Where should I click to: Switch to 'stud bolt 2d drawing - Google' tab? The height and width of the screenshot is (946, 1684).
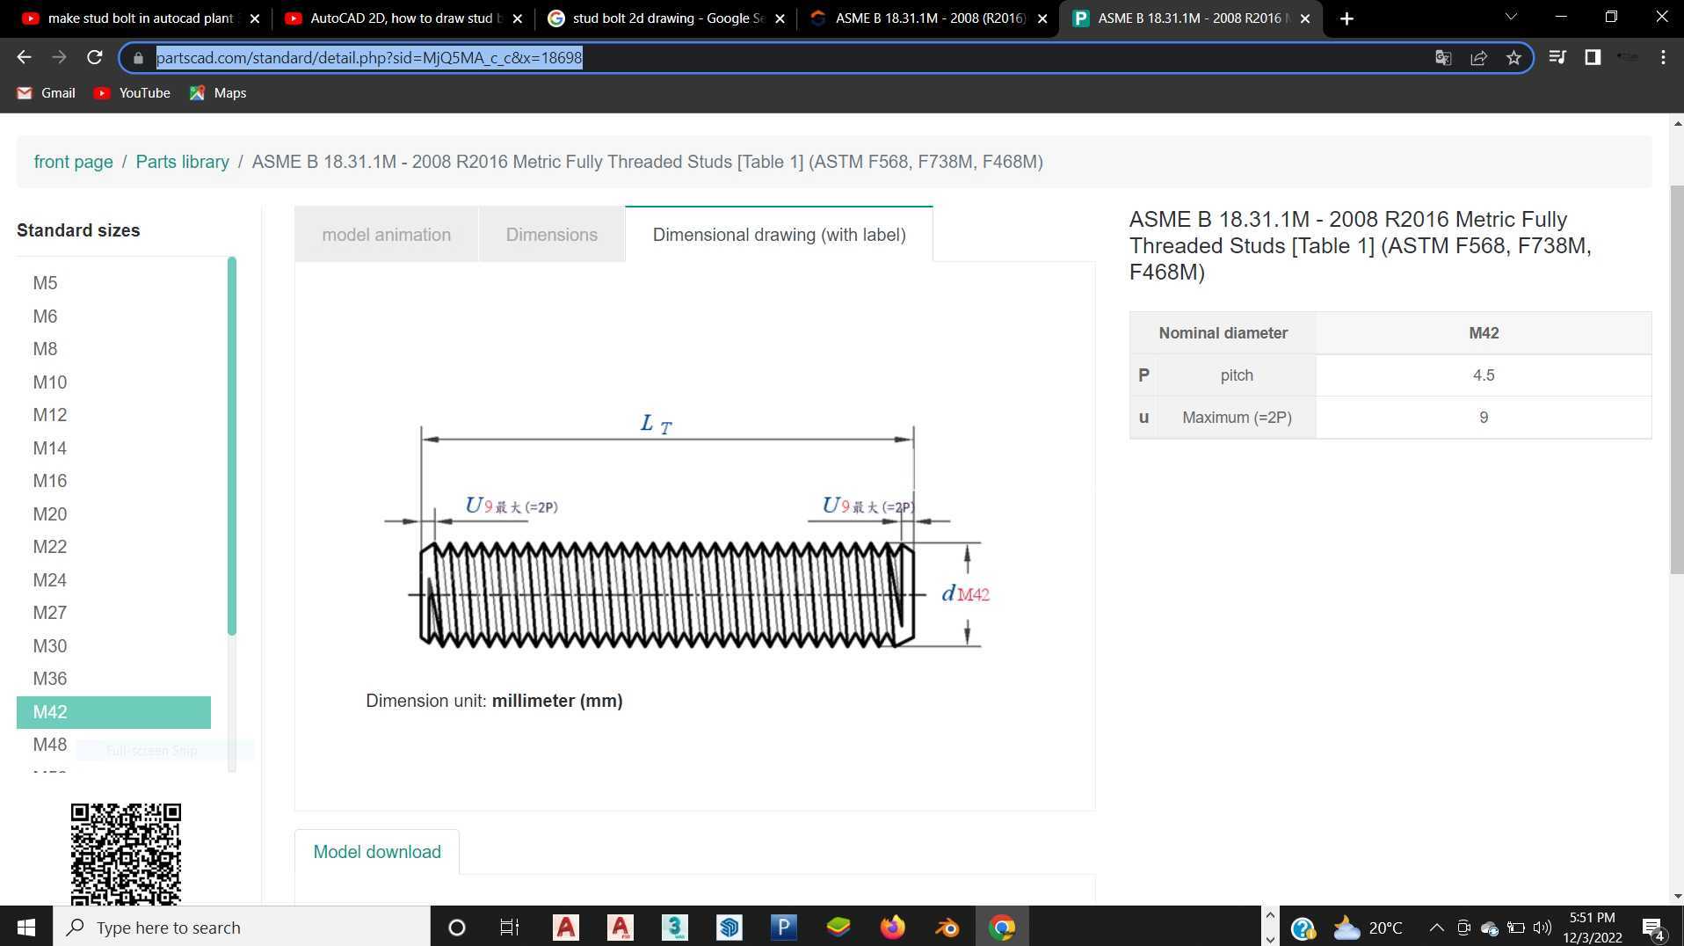(667, 18)
